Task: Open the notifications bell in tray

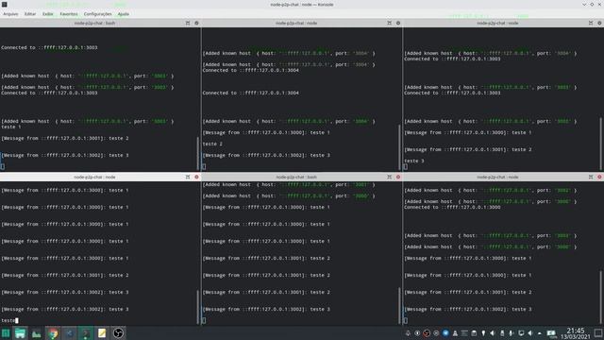Action: coord(408,333)
